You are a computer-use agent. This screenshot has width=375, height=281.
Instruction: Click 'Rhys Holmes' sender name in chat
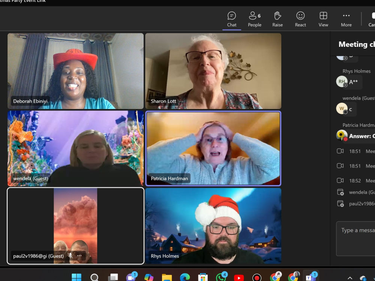point(356,71)
